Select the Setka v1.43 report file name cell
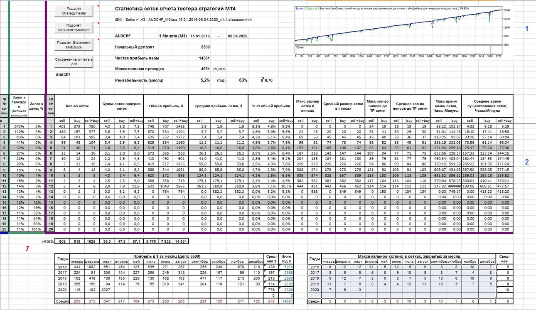Screen dimensions: 536x310 pos(183,20)
